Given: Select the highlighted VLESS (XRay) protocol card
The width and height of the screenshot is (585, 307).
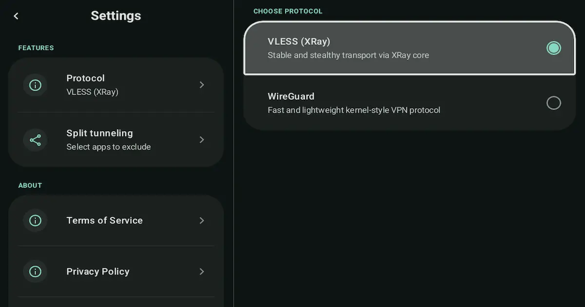Looking at the screenshot, I should pyautogui.click(x=409, y=48).
